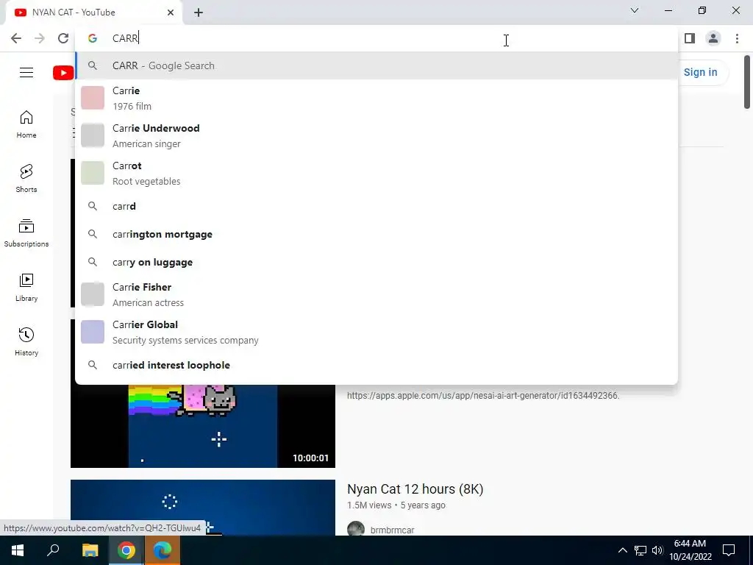Choose the 'Carrie Underwood' suggestion
This screenshot has width=753, height=565.
click(x=376, y=135)
